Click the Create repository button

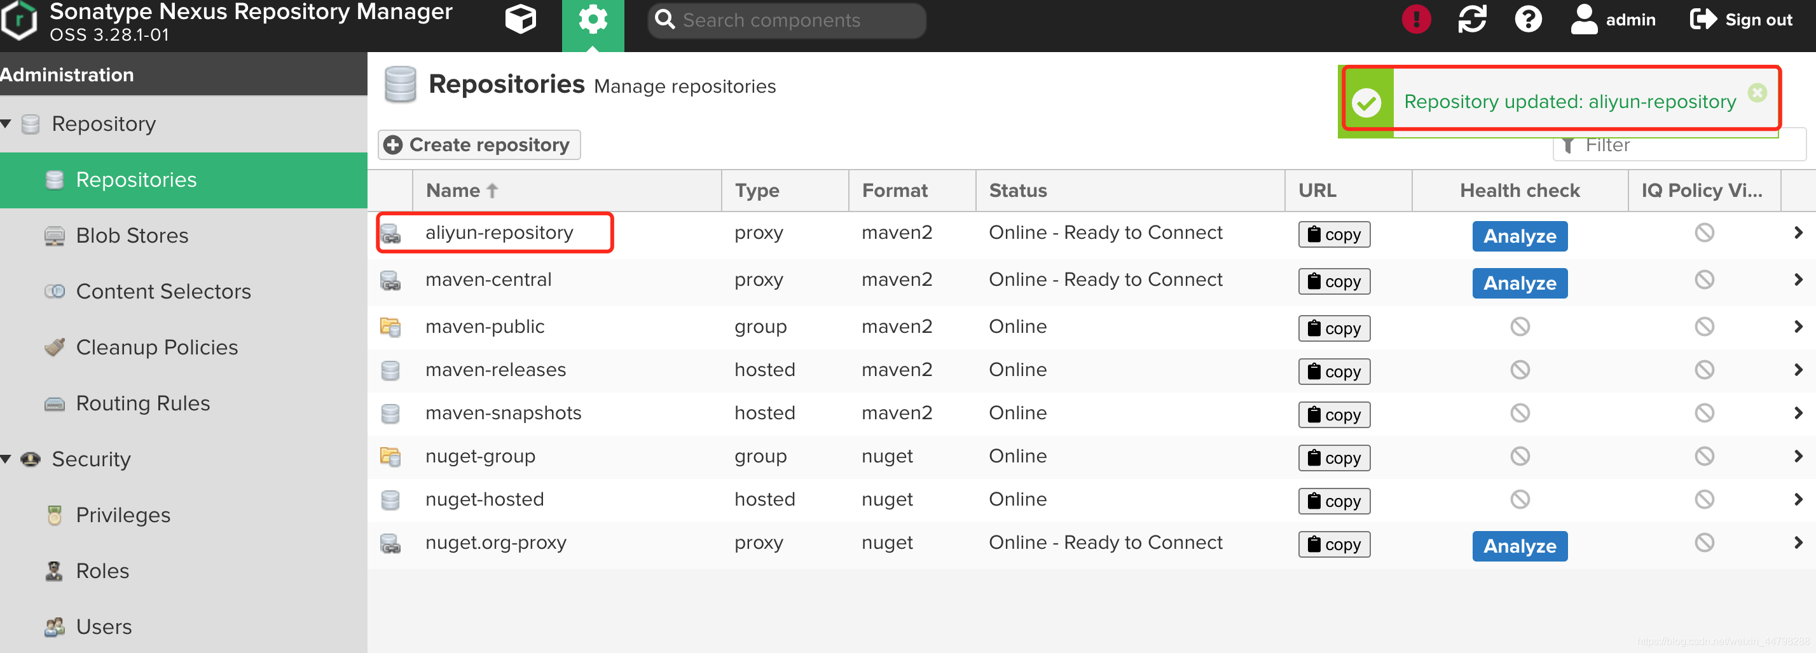point(479,145)
